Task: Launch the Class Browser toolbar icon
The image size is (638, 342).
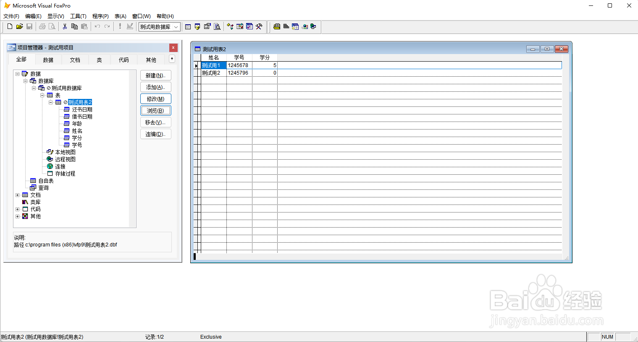Action: point(230,26)
